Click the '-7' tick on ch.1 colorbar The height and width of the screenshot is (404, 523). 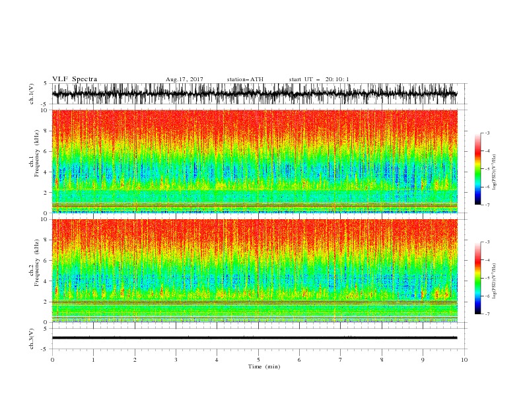coord(487,205)
